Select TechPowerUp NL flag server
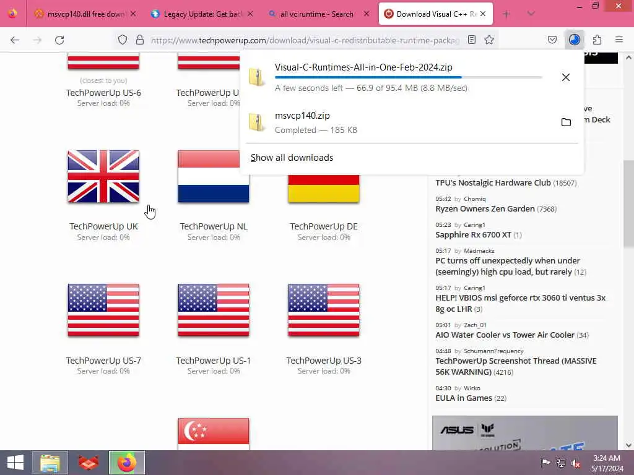Screen dimensions: 634x475 point(214,176)
